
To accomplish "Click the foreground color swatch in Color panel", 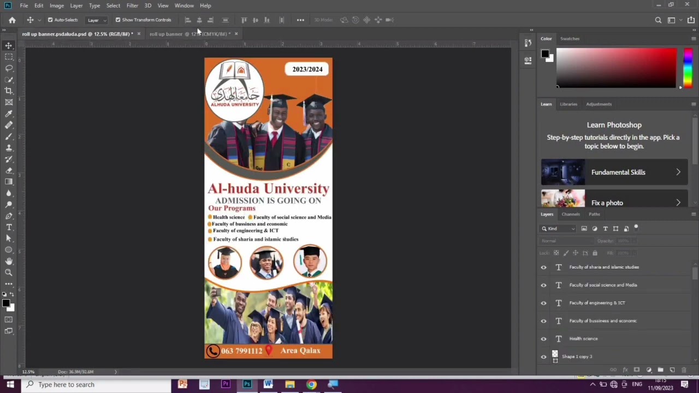I will click(545, 53).
